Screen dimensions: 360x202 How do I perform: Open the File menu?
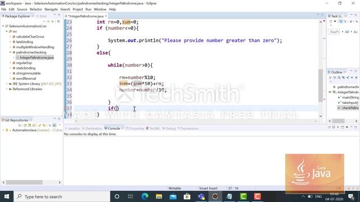click(x=4, y=10)
